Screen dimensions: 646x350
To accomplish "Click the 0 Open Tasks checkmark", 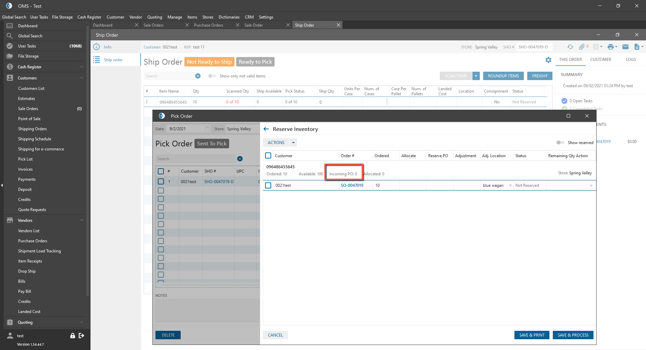I will (564, 101).
